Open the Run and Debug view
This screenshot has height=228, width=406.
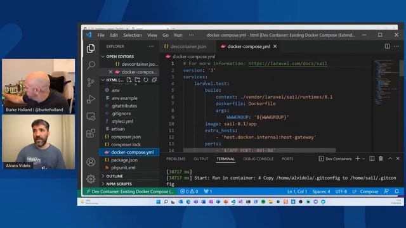coord(91,99)
